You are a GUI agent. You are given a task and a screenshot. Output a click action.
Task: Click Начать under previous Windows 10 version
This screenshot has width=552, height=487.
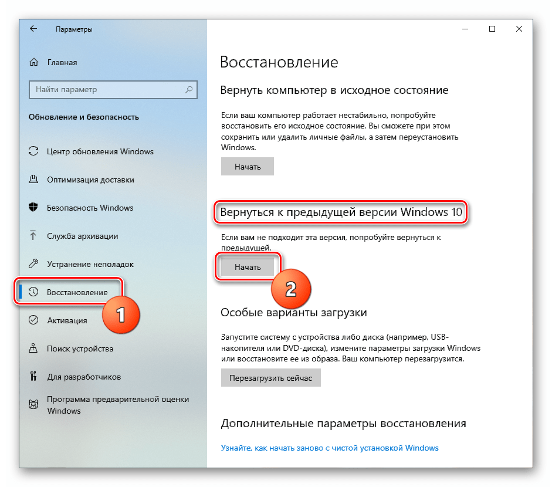click(x=247, y=267)
